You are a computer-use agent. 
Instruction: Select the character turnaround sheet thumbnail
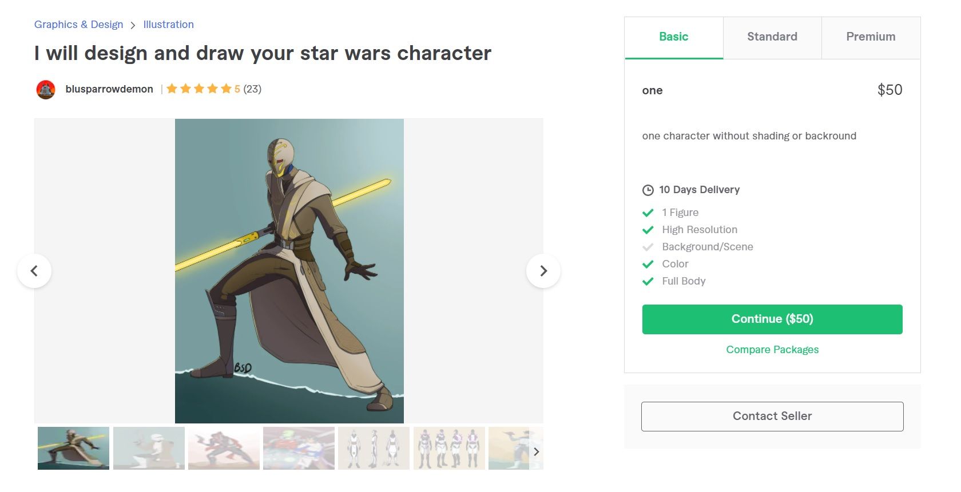374,449
